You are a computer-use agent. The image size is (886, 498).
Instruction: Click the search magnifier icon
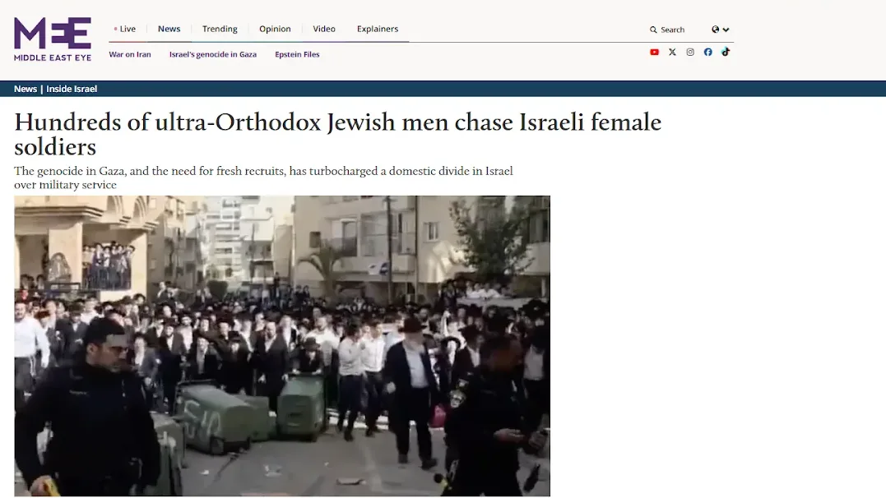[653, 30]
